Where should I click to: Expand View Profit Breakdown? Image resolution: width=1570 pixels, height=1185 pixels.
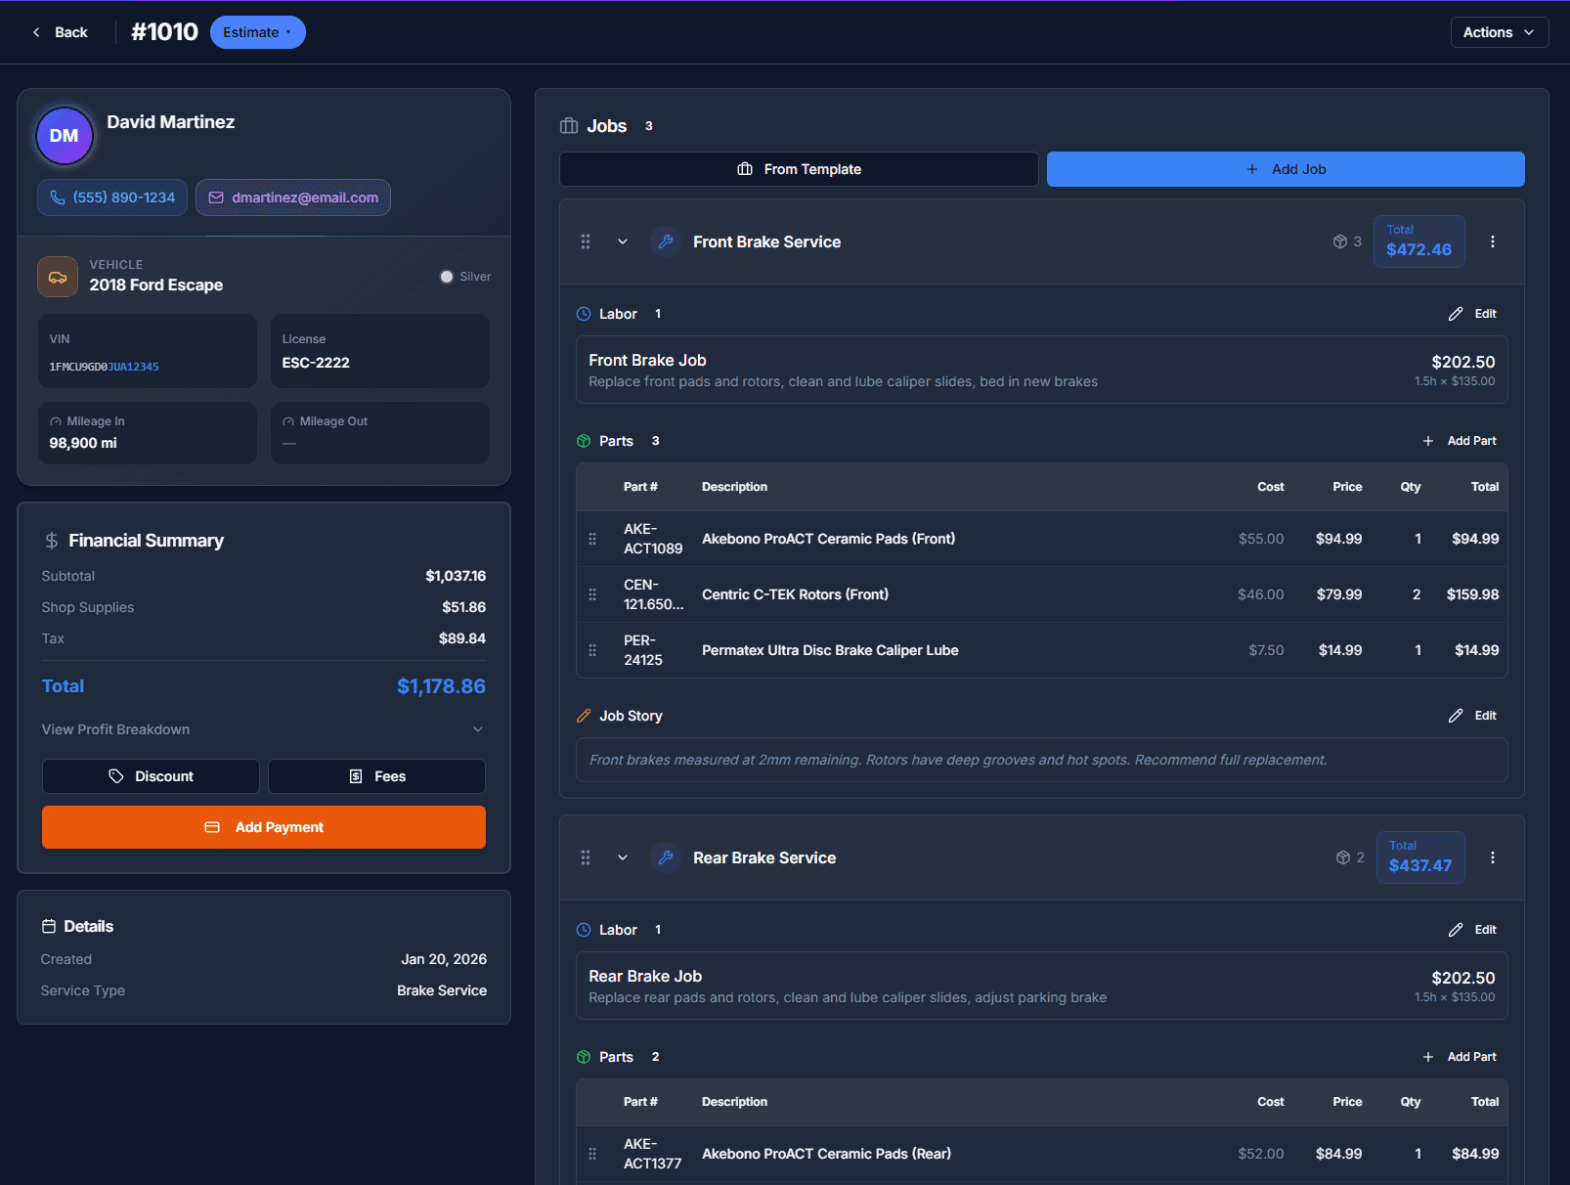tap(263, 729)
